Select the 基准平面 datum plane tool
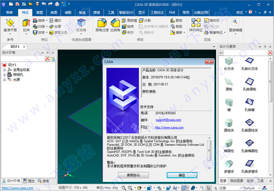The height and width of the screenshot is (191, 274). click(x=10, y=26)
